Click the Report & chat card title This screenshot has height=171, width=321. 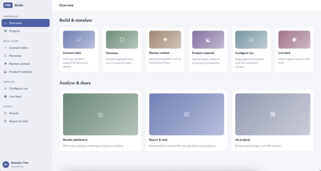tap(158, 140)
